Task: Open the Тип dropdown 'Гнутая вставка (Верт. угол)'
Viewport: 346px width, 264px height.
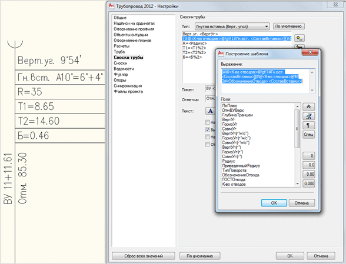Action: [232, 26]
